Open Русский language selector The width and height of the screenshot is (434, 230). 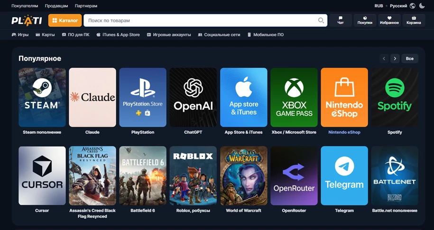398,6
